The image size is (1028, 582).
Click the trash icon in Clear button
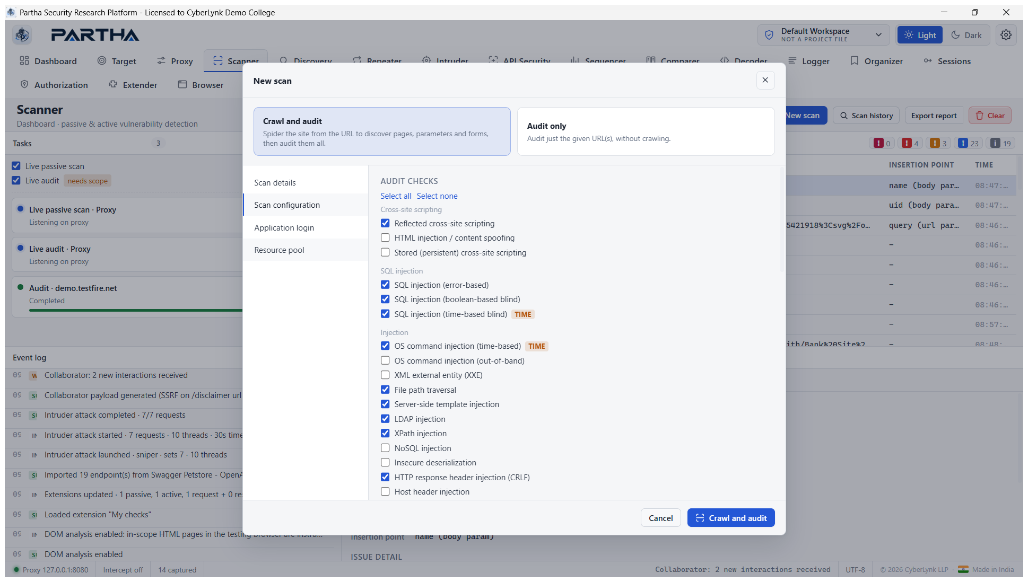click(980, 116)
